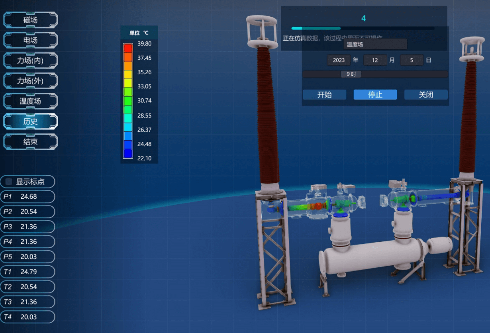Open the 温度场 field selector in the dialog
This screenshot has width=490, height=333.
click(375, 44)
